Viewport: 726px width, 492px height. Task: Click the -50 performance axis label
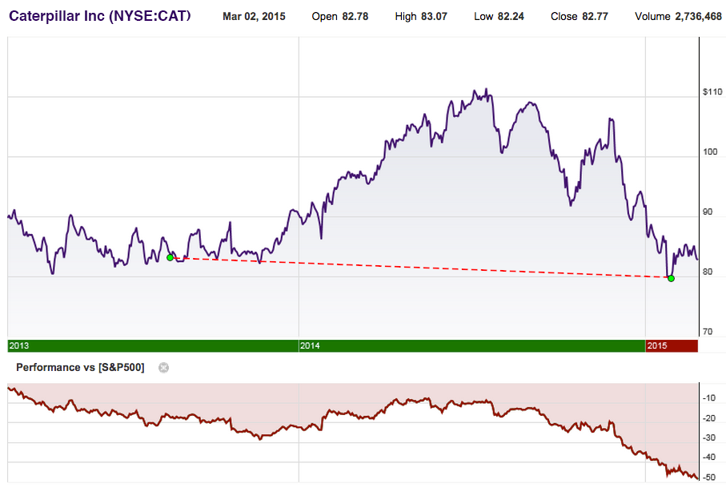709,477
